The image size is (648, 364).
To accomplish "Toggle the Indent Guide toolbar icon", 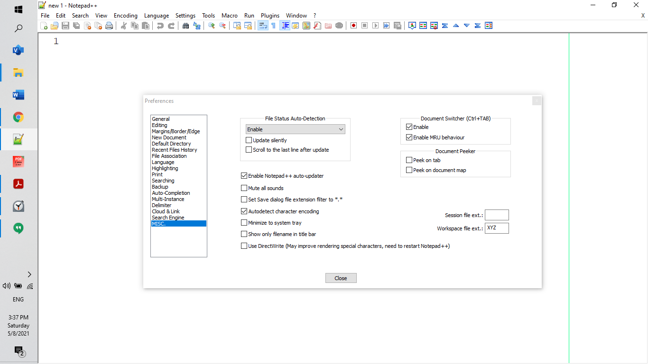I will [x=285, y=26].
